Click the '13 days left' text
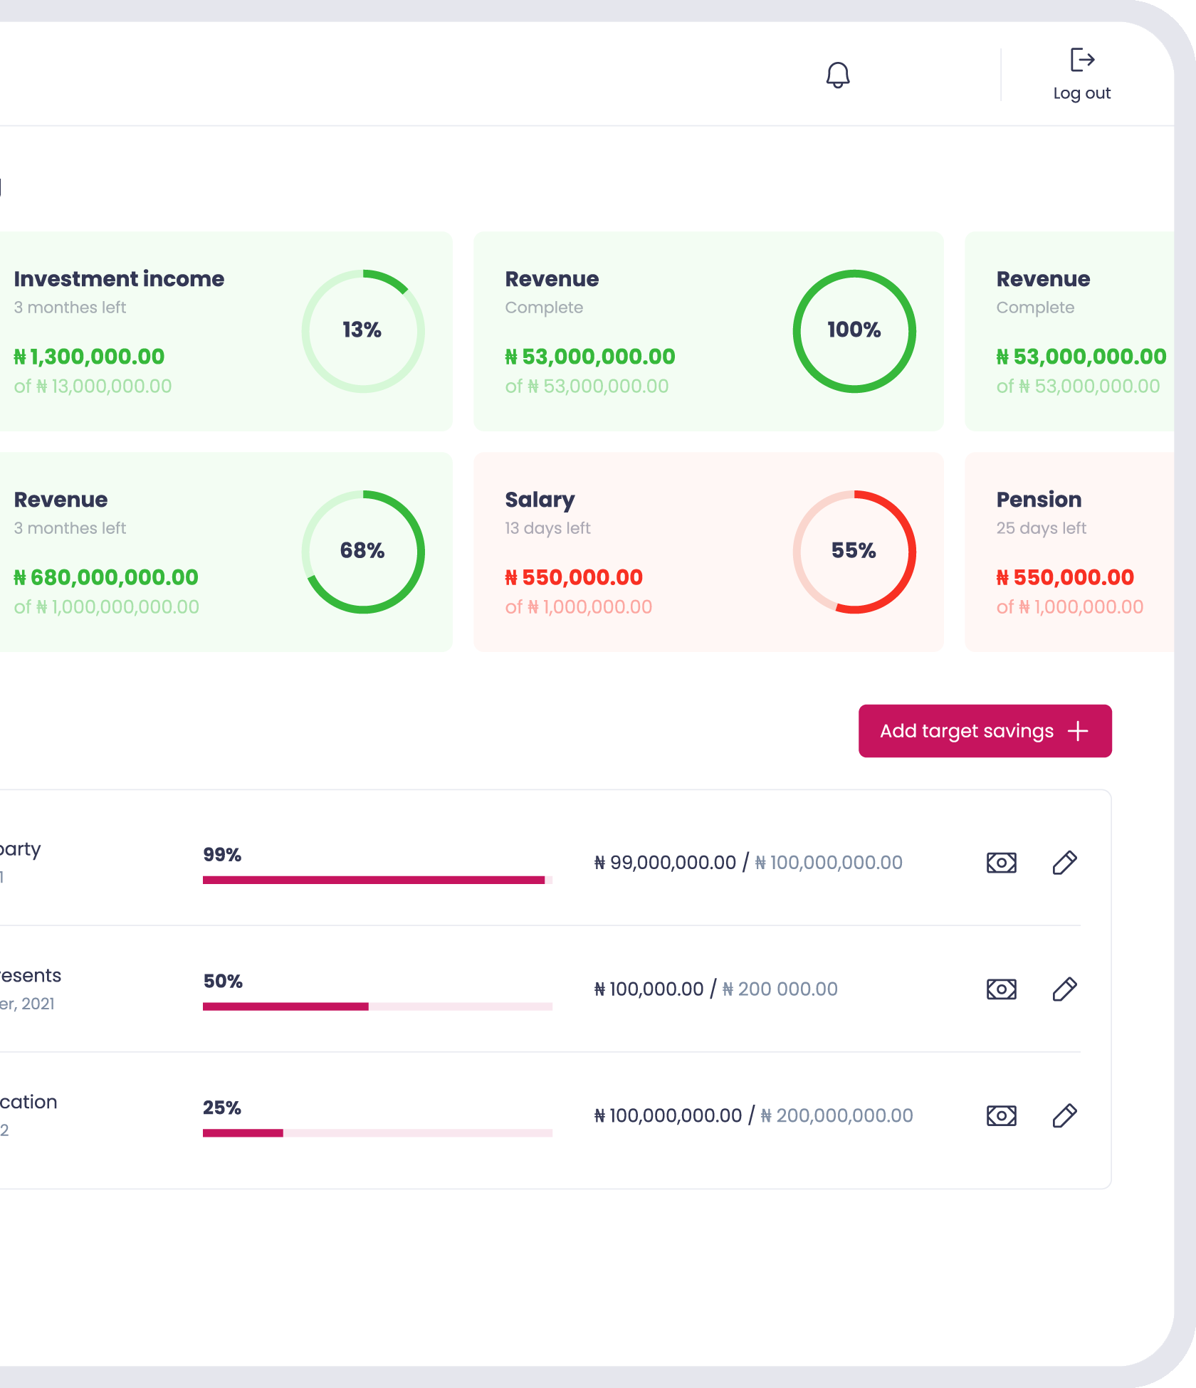The height and width of the screenshot is (1388, 1196). click(547, 528)
